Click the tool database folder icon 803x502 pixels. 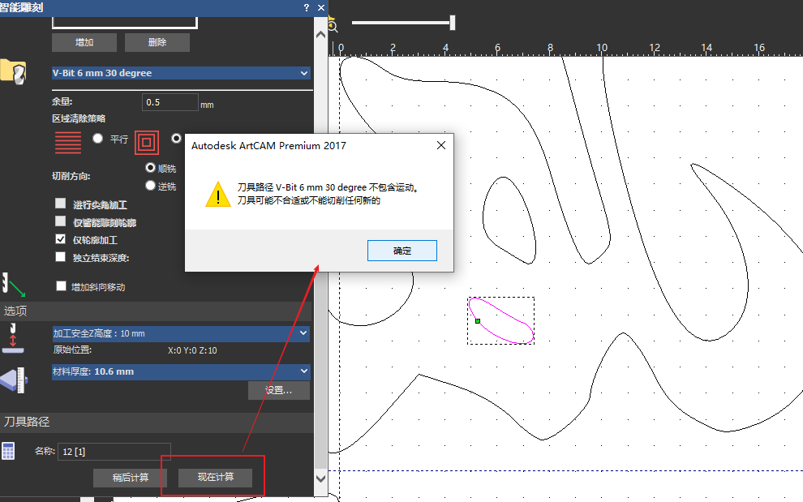[x=13, y=71]
